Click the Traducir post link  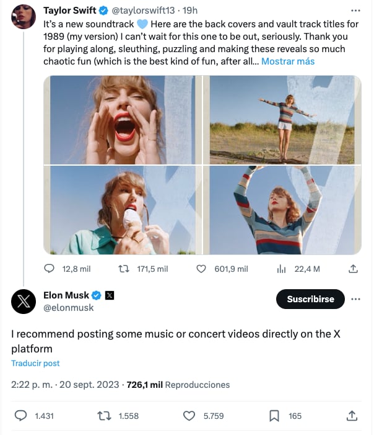(35, 363)
